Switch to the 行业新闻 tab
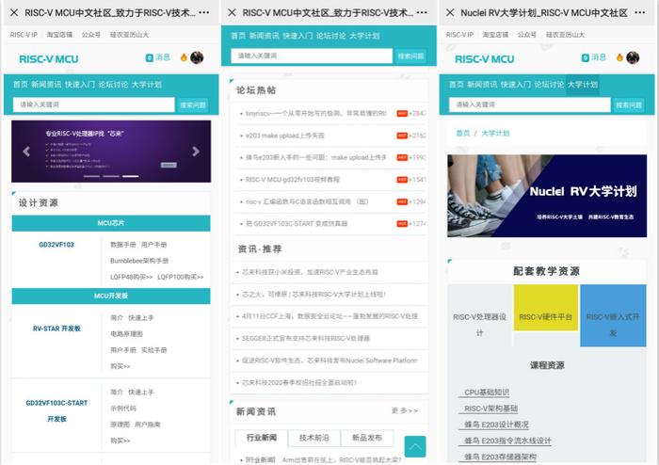Screen dimensions: 659x465 [262, 438]
